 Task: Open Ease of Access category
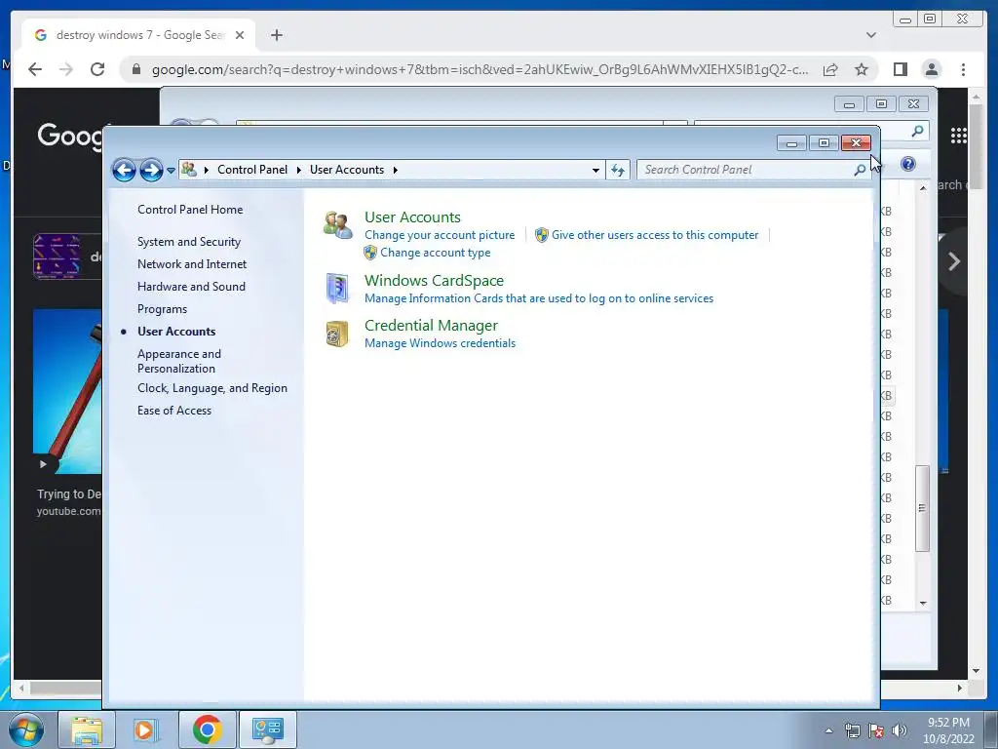[x=174, y=411]
